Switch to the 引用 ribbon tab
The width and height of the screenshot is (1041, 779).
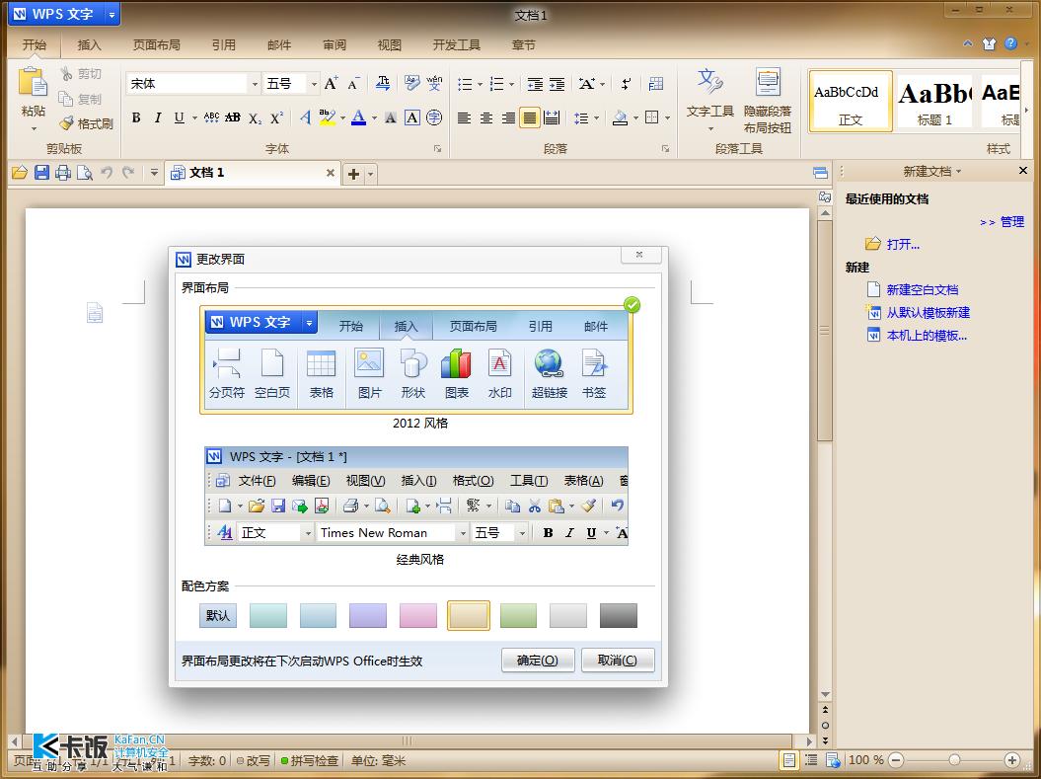point(224,45)
